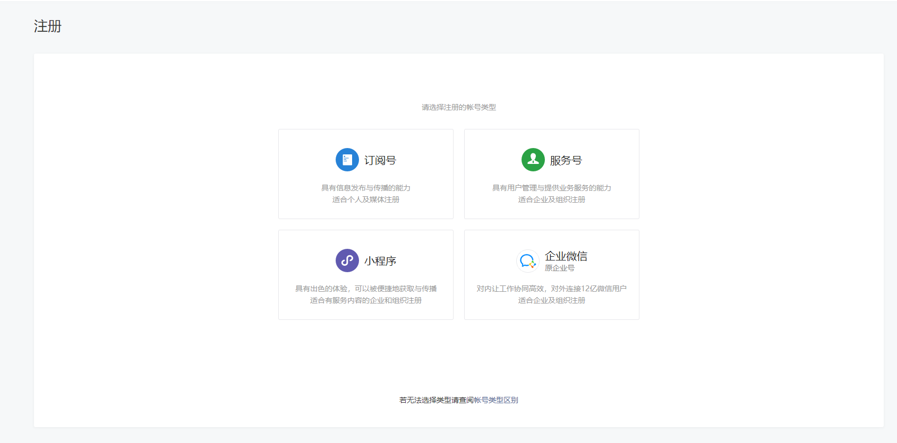897x443 pixels.
Task: Click the 注册 page heading
Action: (x=48, y=26)
